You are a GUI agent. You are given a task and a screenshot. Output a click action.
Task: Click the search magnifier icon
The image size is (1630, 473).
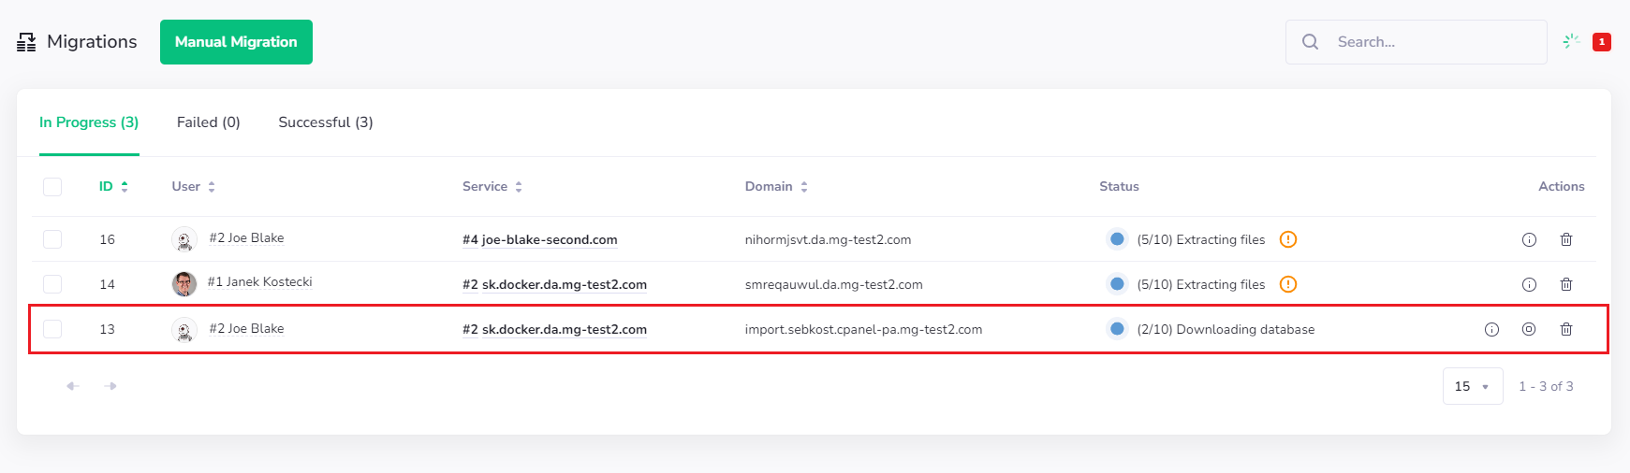[x=1311, y=42]
